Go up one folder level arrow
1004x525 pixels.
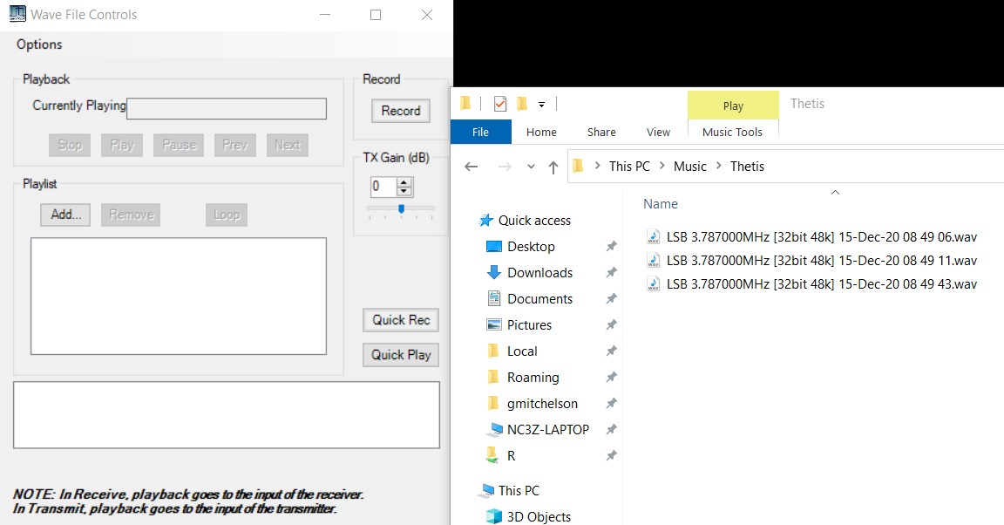tap(553, 167)
